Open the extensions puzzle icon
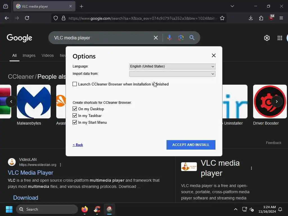The image size is (288, 216). pyautogui.click(x=261, y=18)
